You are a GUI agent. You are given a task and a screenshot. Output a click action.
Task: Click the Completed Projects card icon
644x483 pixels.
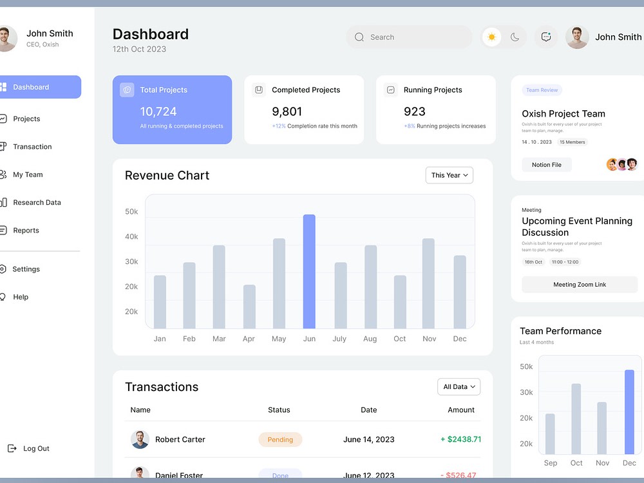(x=259, y=90)
